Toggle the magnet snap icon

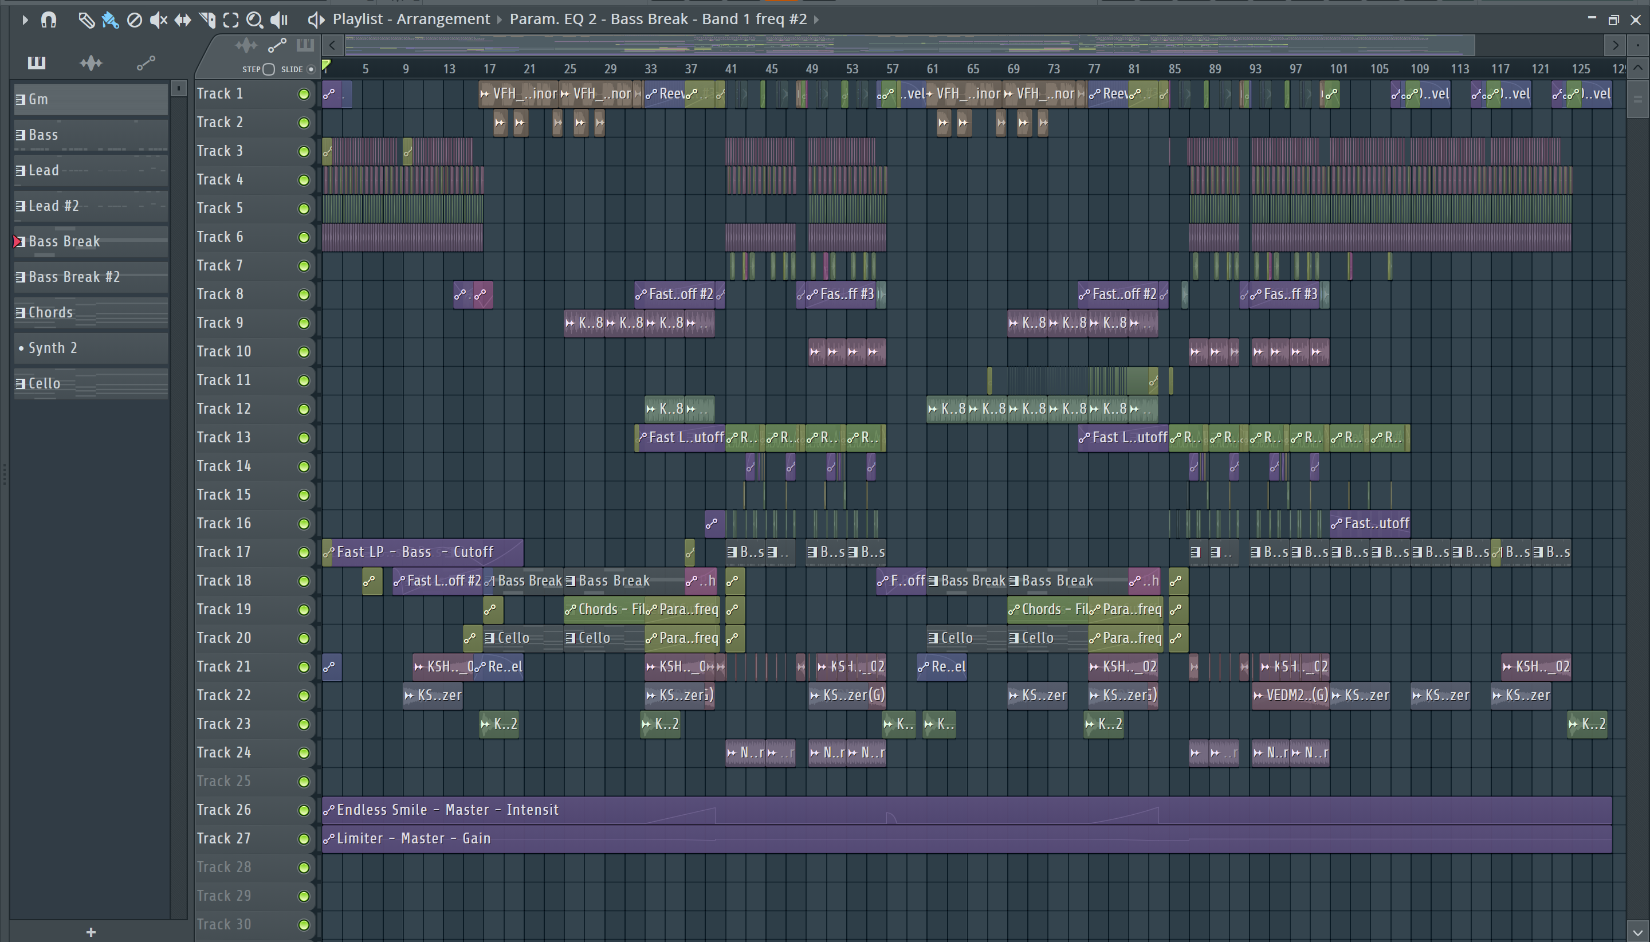[x=49, y=19]
